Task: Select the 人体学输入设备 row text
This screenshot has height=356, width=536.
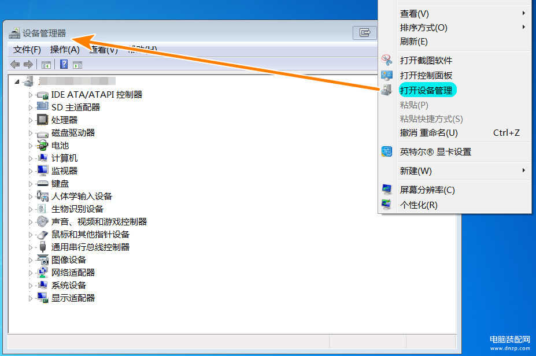Action: click(82, 196)
